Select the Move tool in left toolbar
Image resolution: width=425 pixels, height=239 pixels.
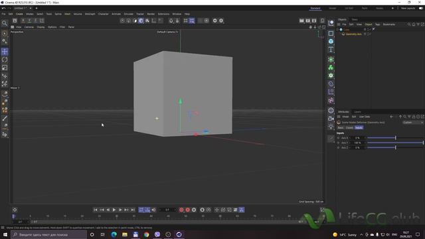click(x=5, y=52)
